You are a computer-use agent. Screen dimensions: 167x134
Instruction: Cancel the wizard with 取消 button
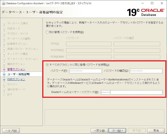[x=156, y=131]
